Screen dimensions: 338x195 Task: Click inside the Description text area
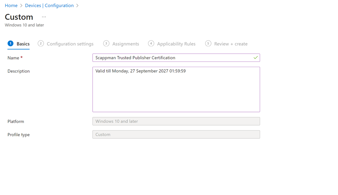coord(176,90)
